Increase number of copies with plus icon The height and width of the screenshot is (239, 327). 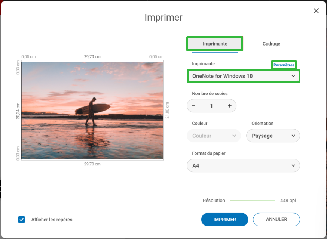click(230, 106)
